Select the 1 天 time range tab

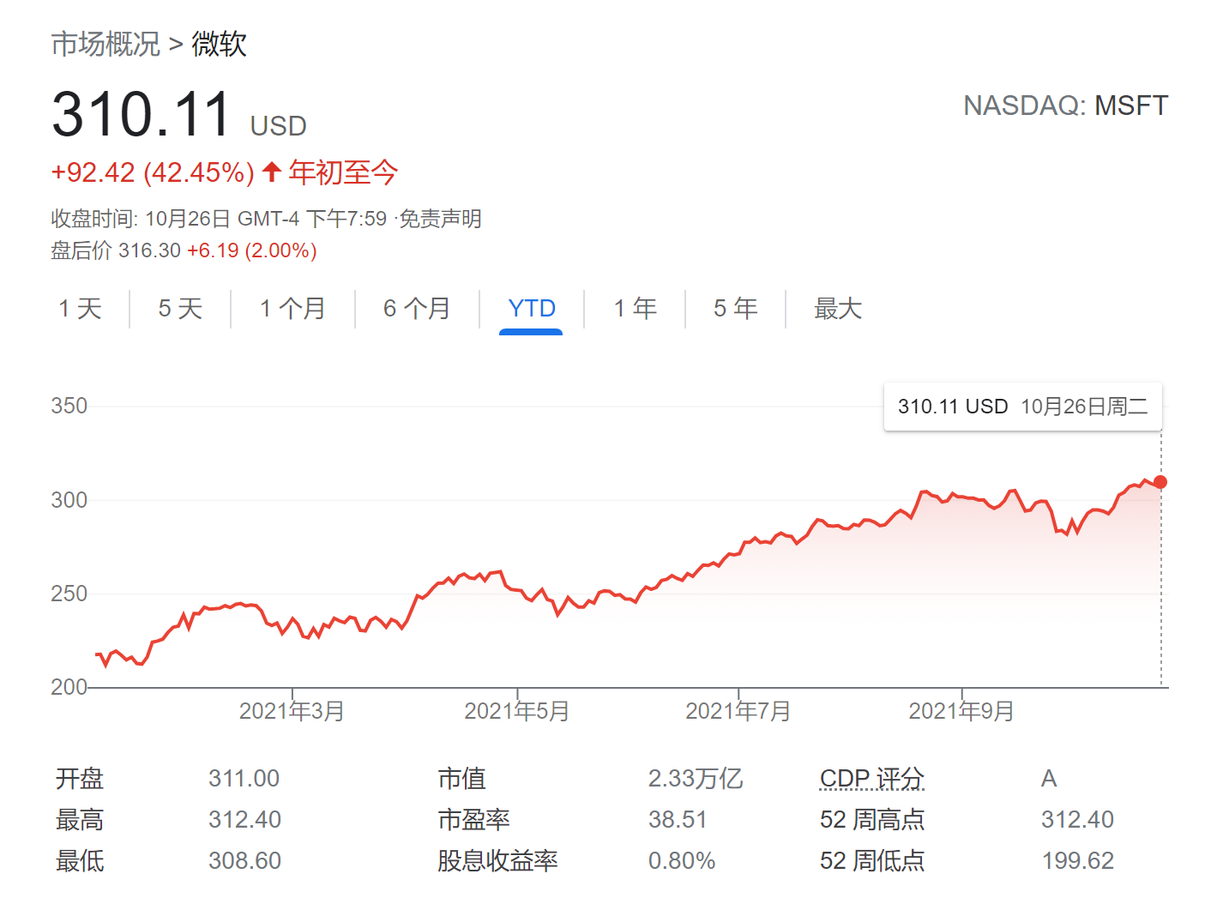(x=80, y=308)
